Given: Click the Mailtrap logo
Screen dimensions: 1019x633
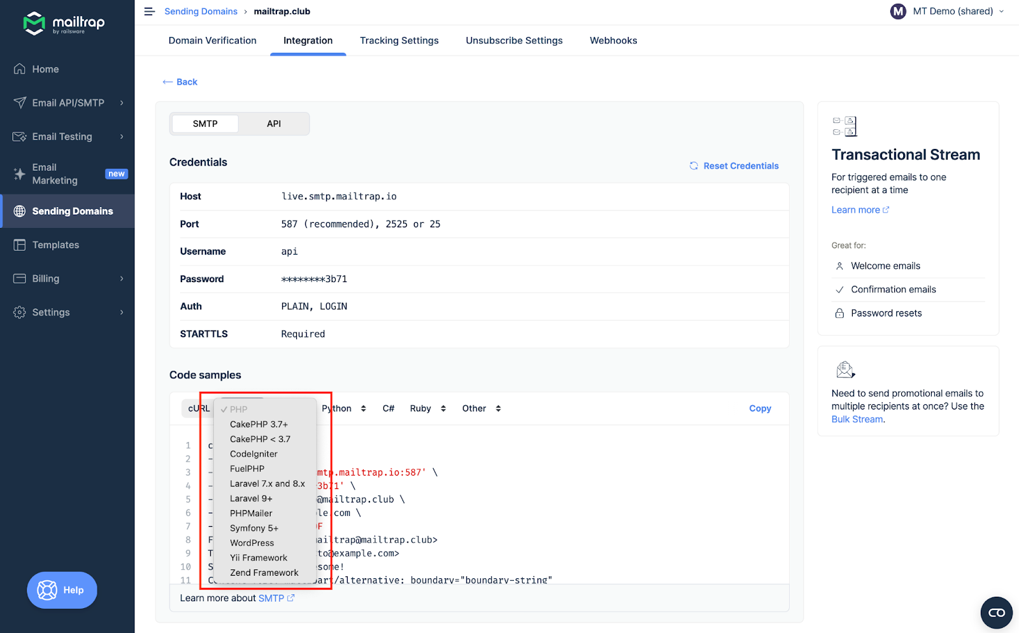Looking at the screenshot, I should [x=64, y=24].
